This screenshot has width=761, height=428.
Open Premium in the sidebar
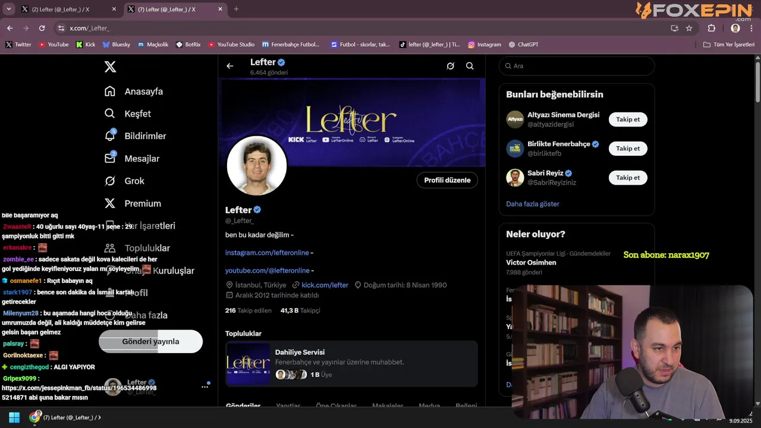coord(133,203)
